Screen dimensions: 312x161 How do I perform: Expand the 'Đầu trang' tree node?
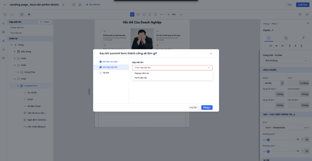[x=15, y=51]
